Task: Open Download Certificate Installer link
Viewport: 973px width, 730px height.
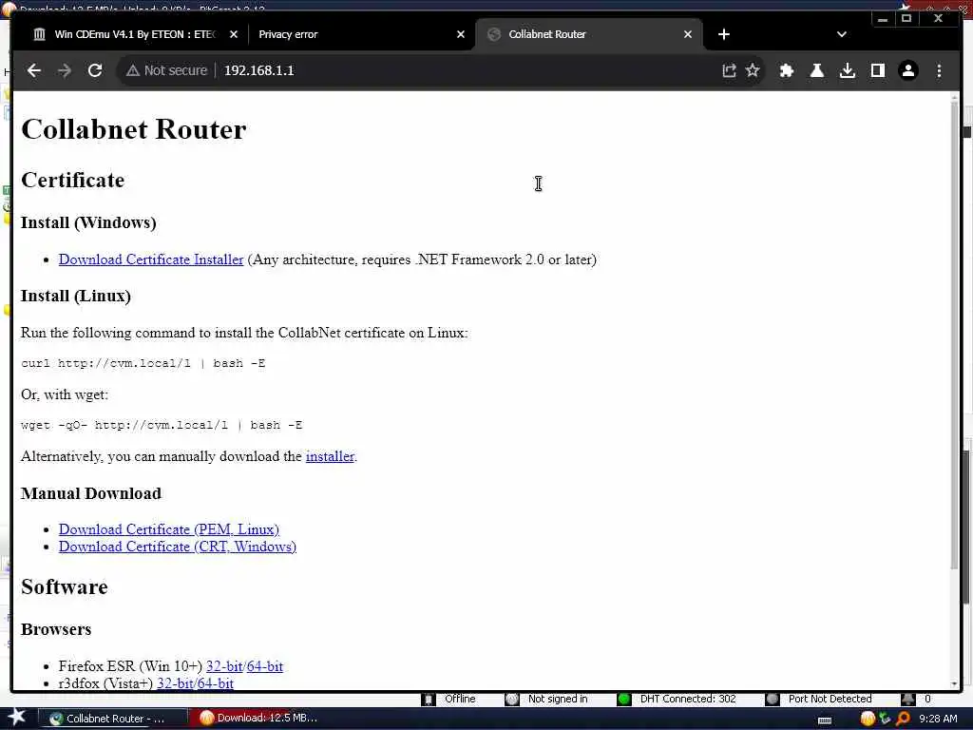Action: click(x=151, y=259)
